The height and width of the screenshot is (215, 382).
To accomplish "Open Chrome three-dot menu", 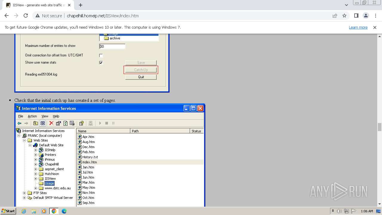I will 375,16.
